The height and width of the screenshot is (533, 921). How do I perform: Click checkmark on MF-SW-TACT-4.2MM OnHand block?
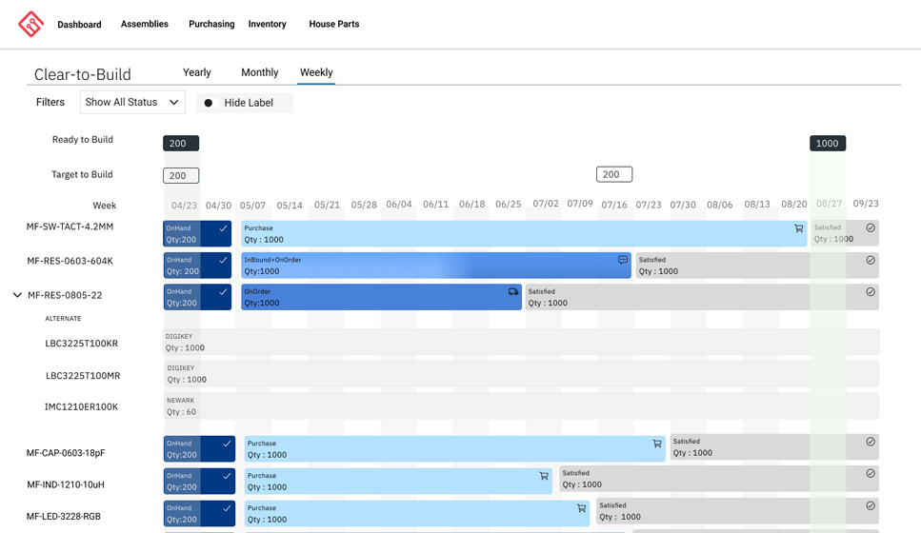click(223, 228)
